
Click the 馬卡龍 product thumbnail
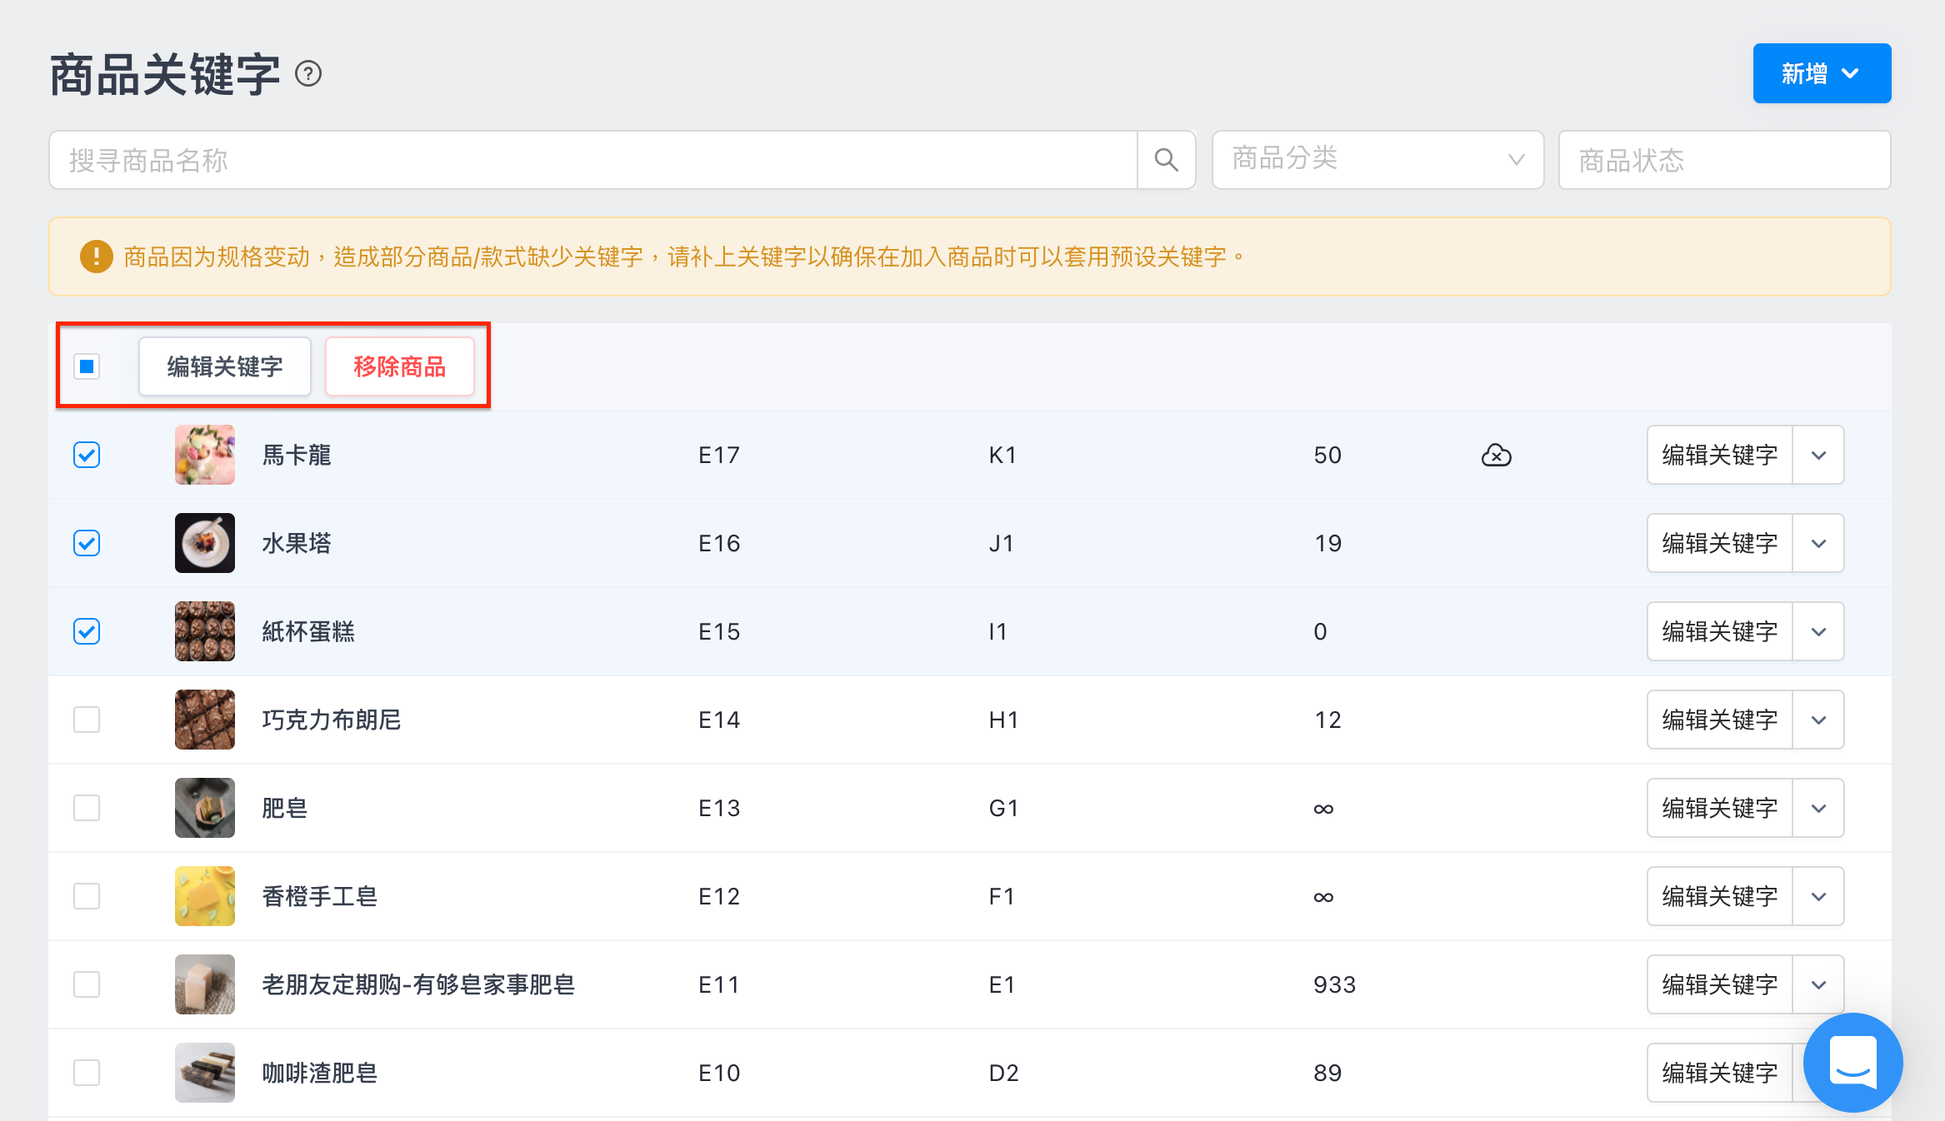point(205,455)
